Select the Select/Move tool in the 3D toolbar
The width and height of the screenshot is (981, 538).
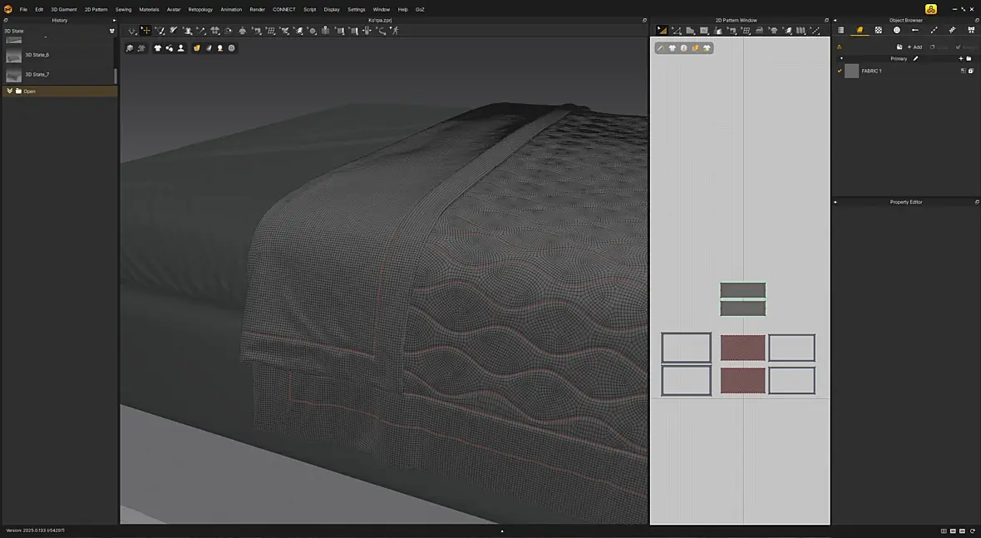pyautogui.click(x=145, y=30)
